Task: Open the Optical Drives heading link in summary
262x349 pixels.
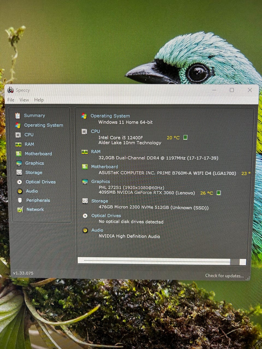Action: [x=106, y=216]
